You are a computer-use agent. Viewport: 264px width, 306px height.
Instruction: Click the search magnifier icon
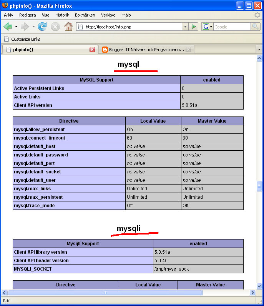click(x=255, y=27)
